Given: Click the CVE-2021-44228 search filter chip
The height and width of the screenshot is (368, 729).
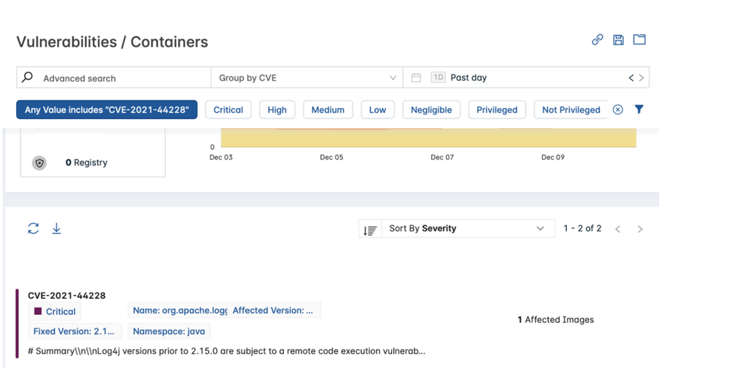Looking at the screenshot, I should [107, 110].
